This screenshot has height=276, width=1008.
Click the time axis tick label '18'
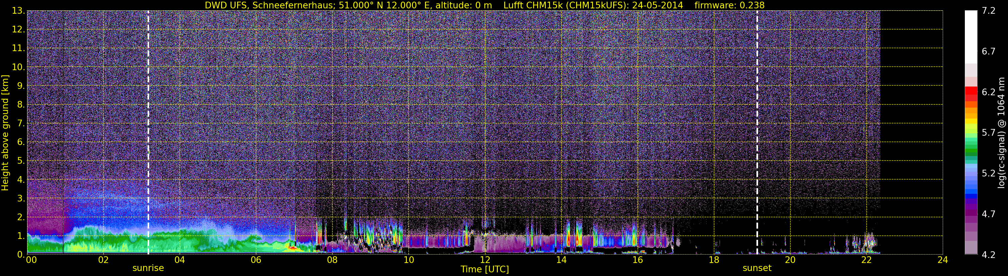[x=714, y=260]
